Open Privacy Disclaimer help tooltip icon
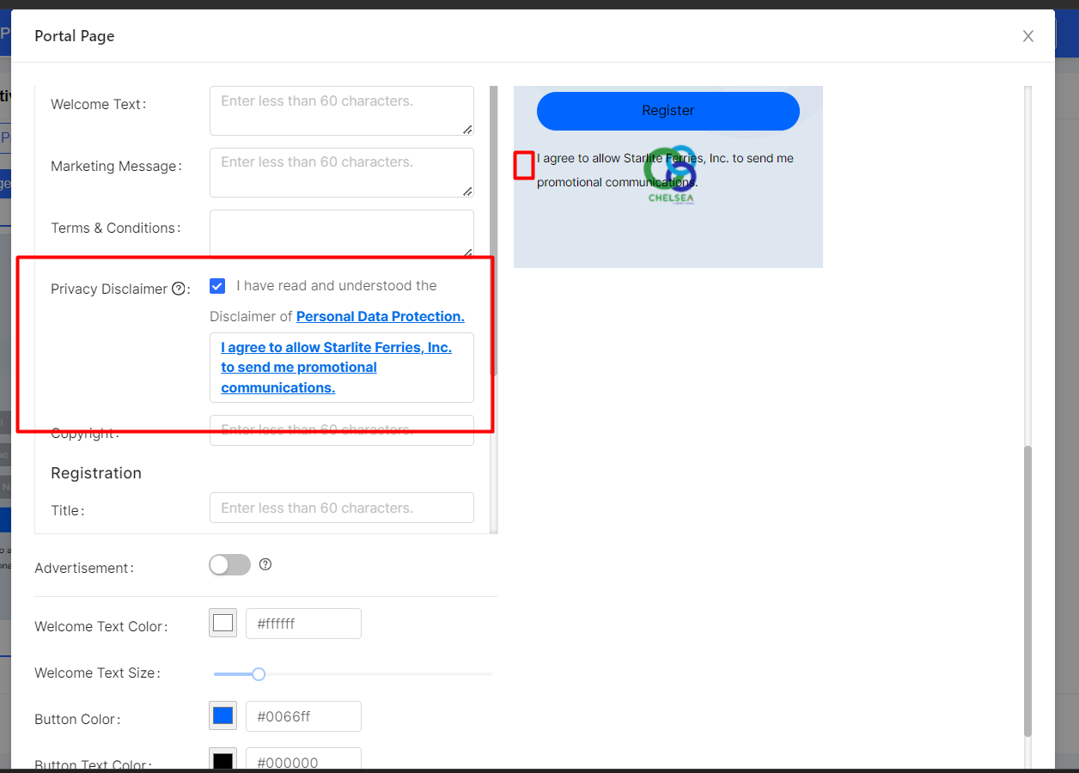The height and width of the screenshot is (773, 1079). (x=179, y=289)
